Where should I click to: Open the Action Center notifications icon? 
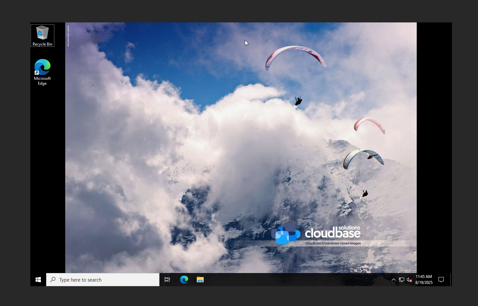[x=441, y=280]
